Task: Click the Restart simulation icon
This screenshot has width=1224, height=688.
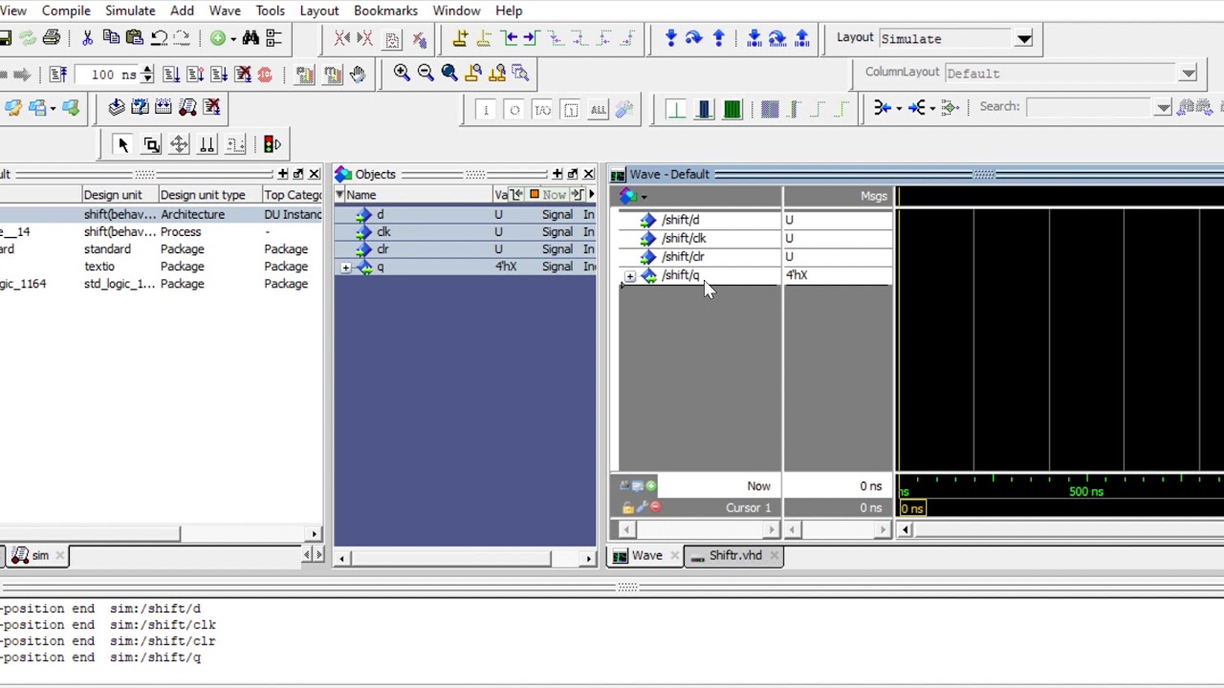Action: [57, 74]
